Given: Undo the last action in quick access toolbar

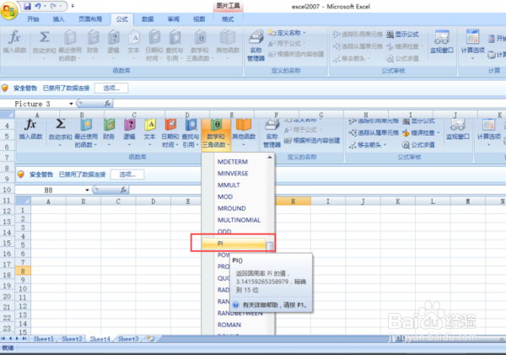Looking at the screenshot, I should 38,6.
